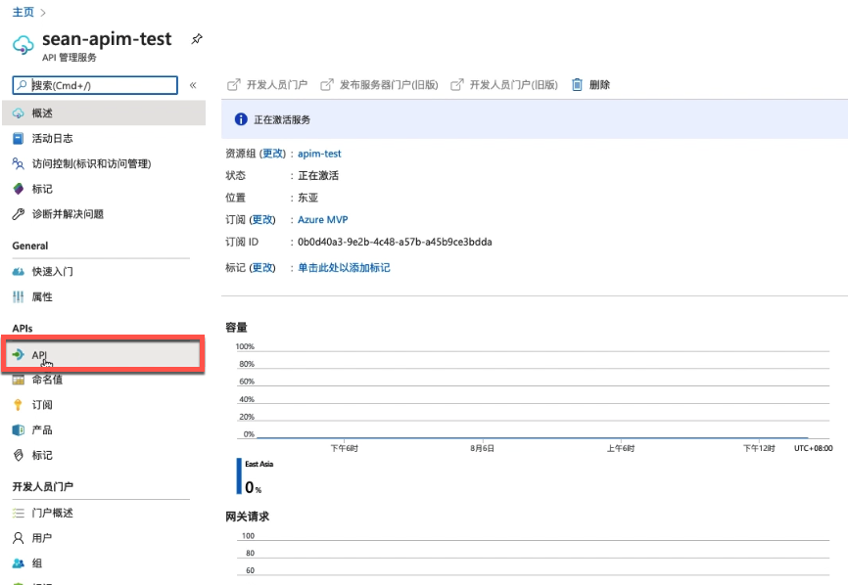Open the Azure MVP subscription
Viewport: 848px width, 585px height.
322,219
